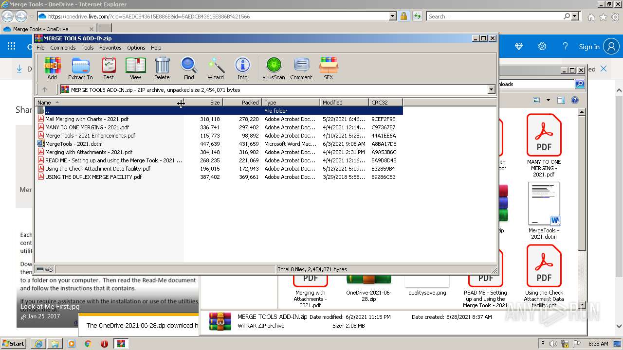623x350 pixels.
Task: Show archive Info
Action: click(242, 68)
